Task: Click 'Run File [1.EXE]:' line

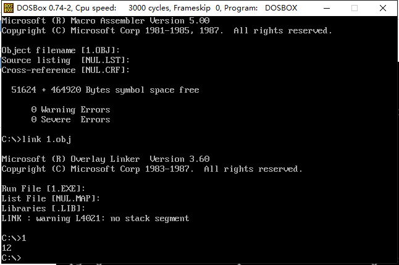Action: [x=43, y=188]
